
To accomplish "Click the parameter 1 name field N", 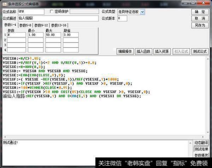I will pos(16,35).
